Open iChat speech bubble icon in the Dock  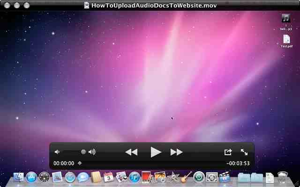pos(83,177)
